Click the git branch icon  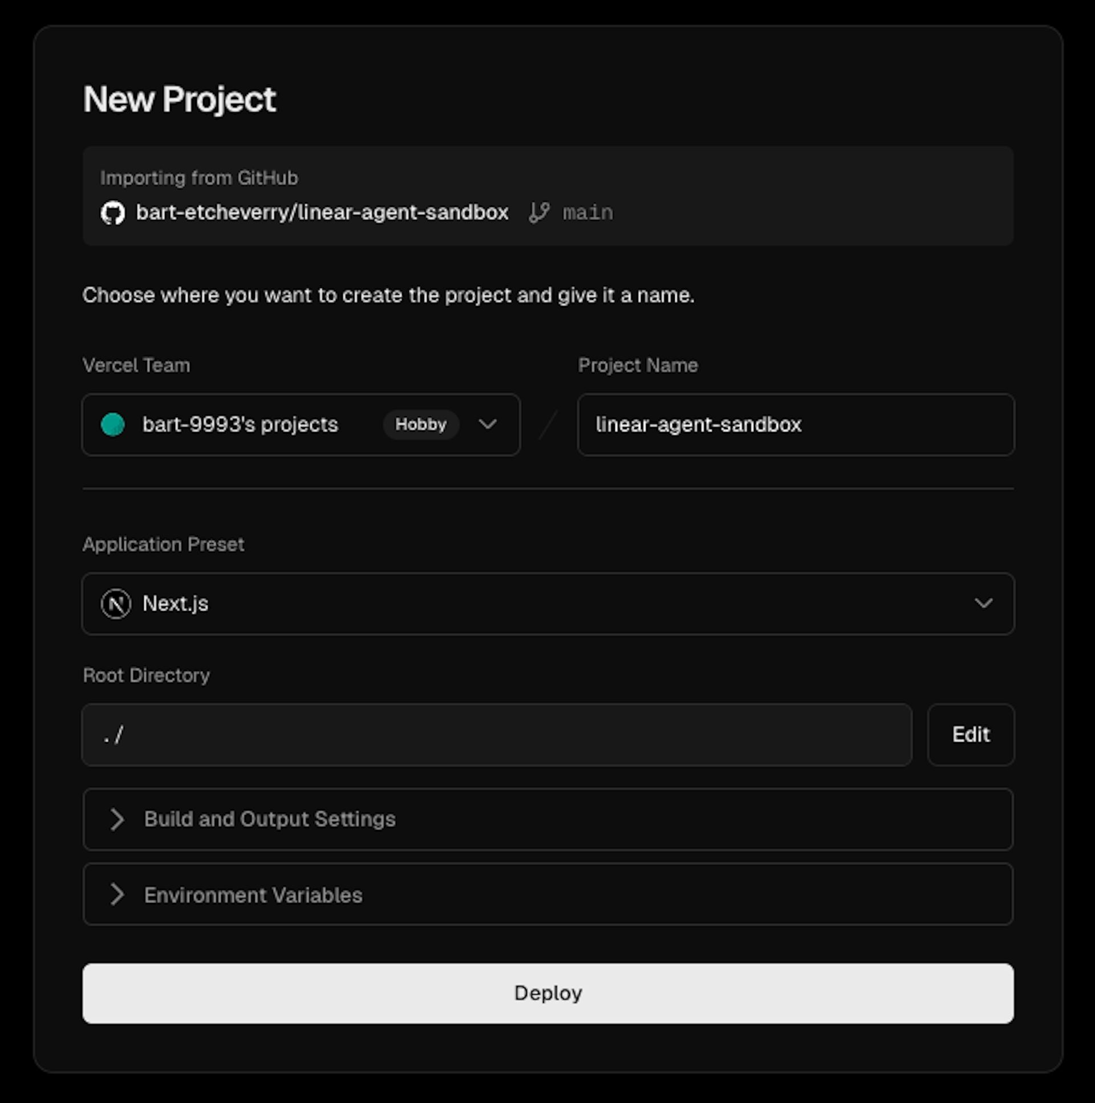click(x=538, y=213)
